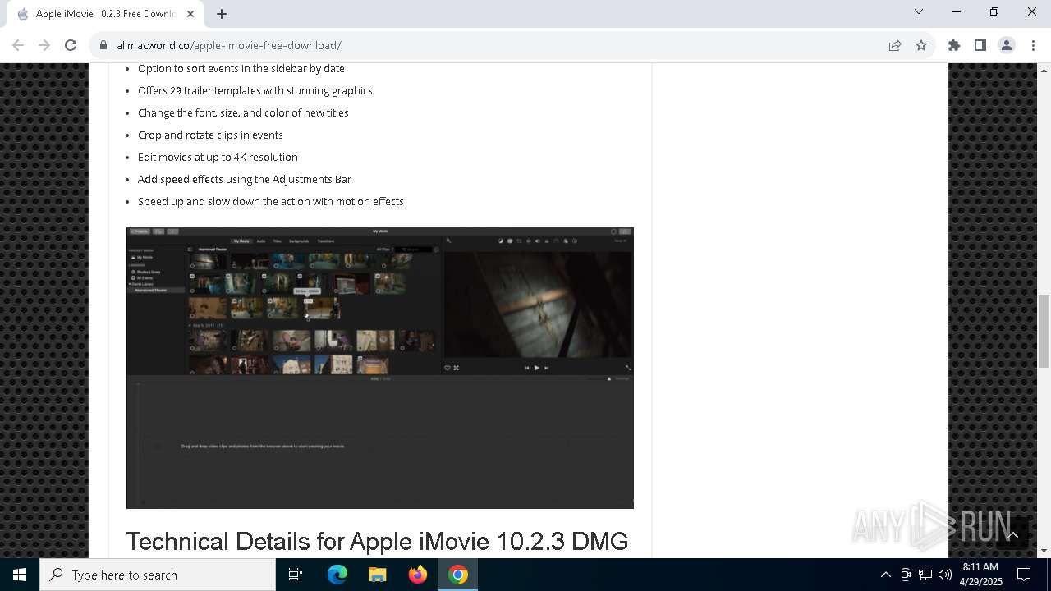This screenshot has width=1051, height=591.
Task: Click 'Speed up and slow down' line
Action: point(271,201)
